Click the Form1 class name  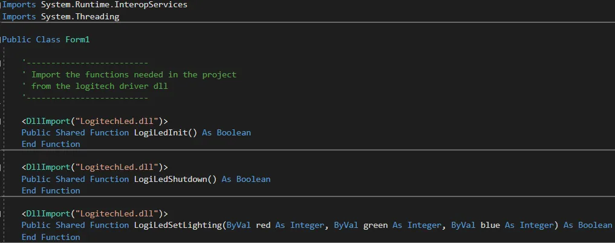point(77,39)
